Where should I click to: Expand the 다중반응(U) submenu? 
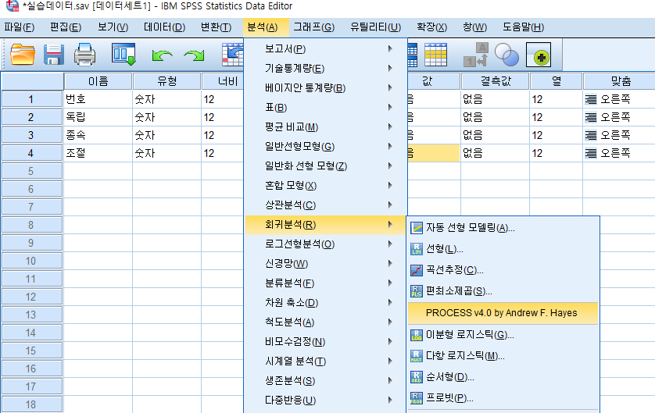(x=325, y=400)
